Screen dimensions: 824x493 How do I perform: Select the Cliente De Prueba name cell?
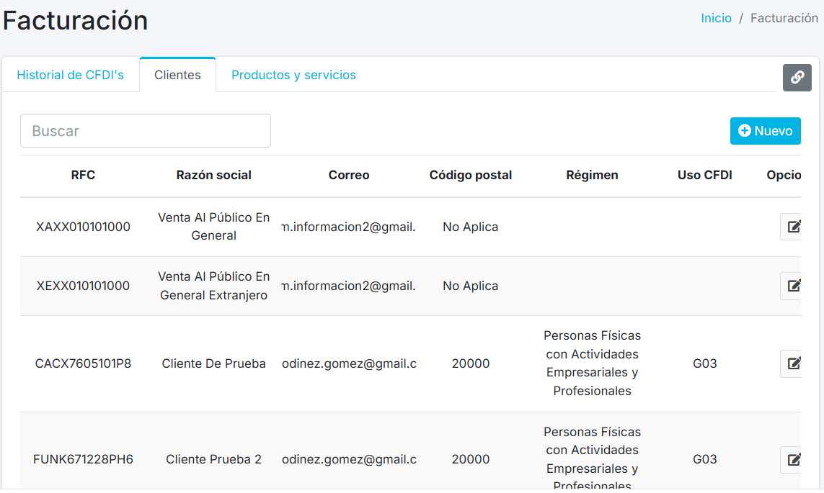click(x=214, y=363)
